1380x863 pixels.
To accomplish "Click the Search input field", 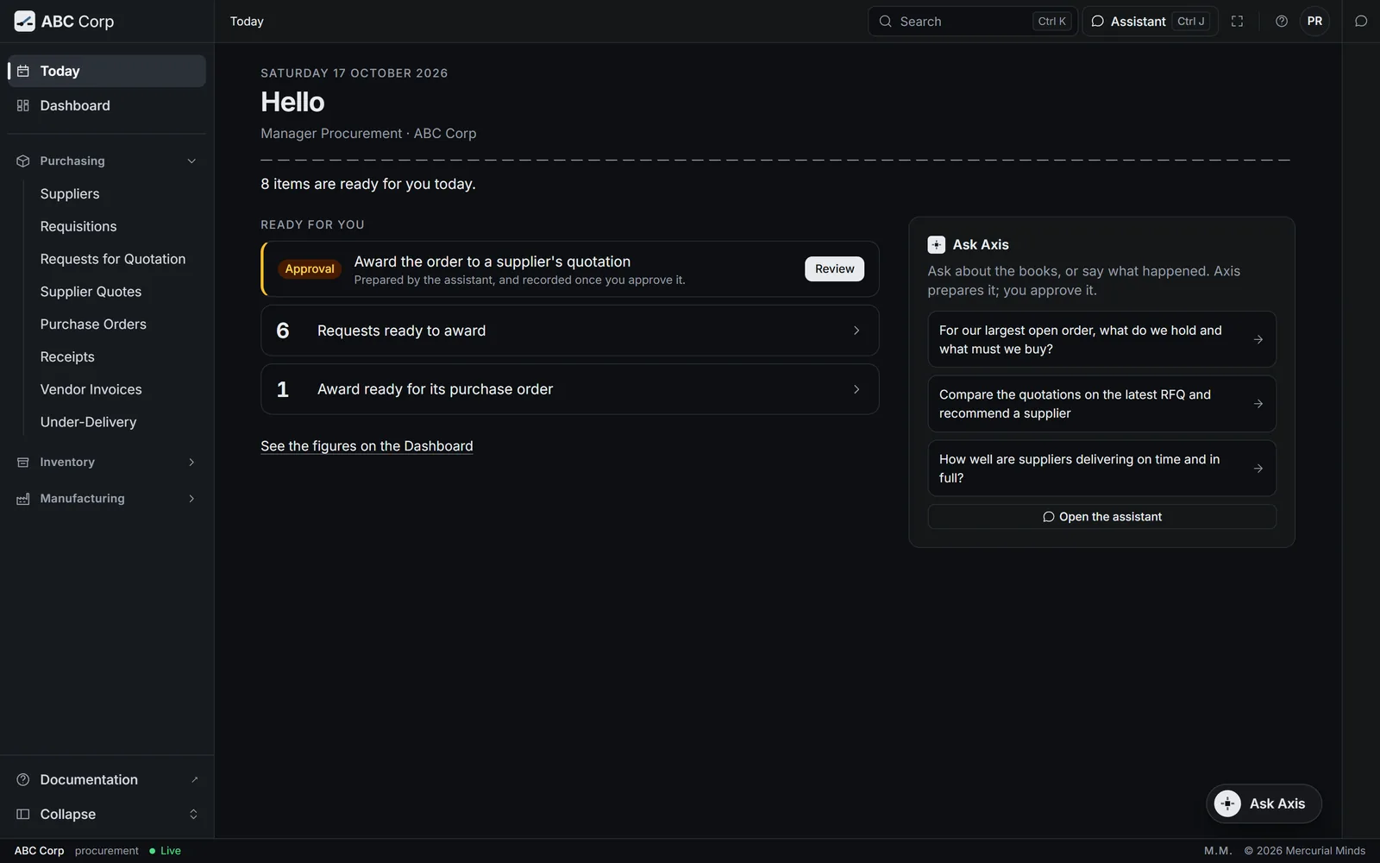I will pyautogui.click(x=972, y=22).
